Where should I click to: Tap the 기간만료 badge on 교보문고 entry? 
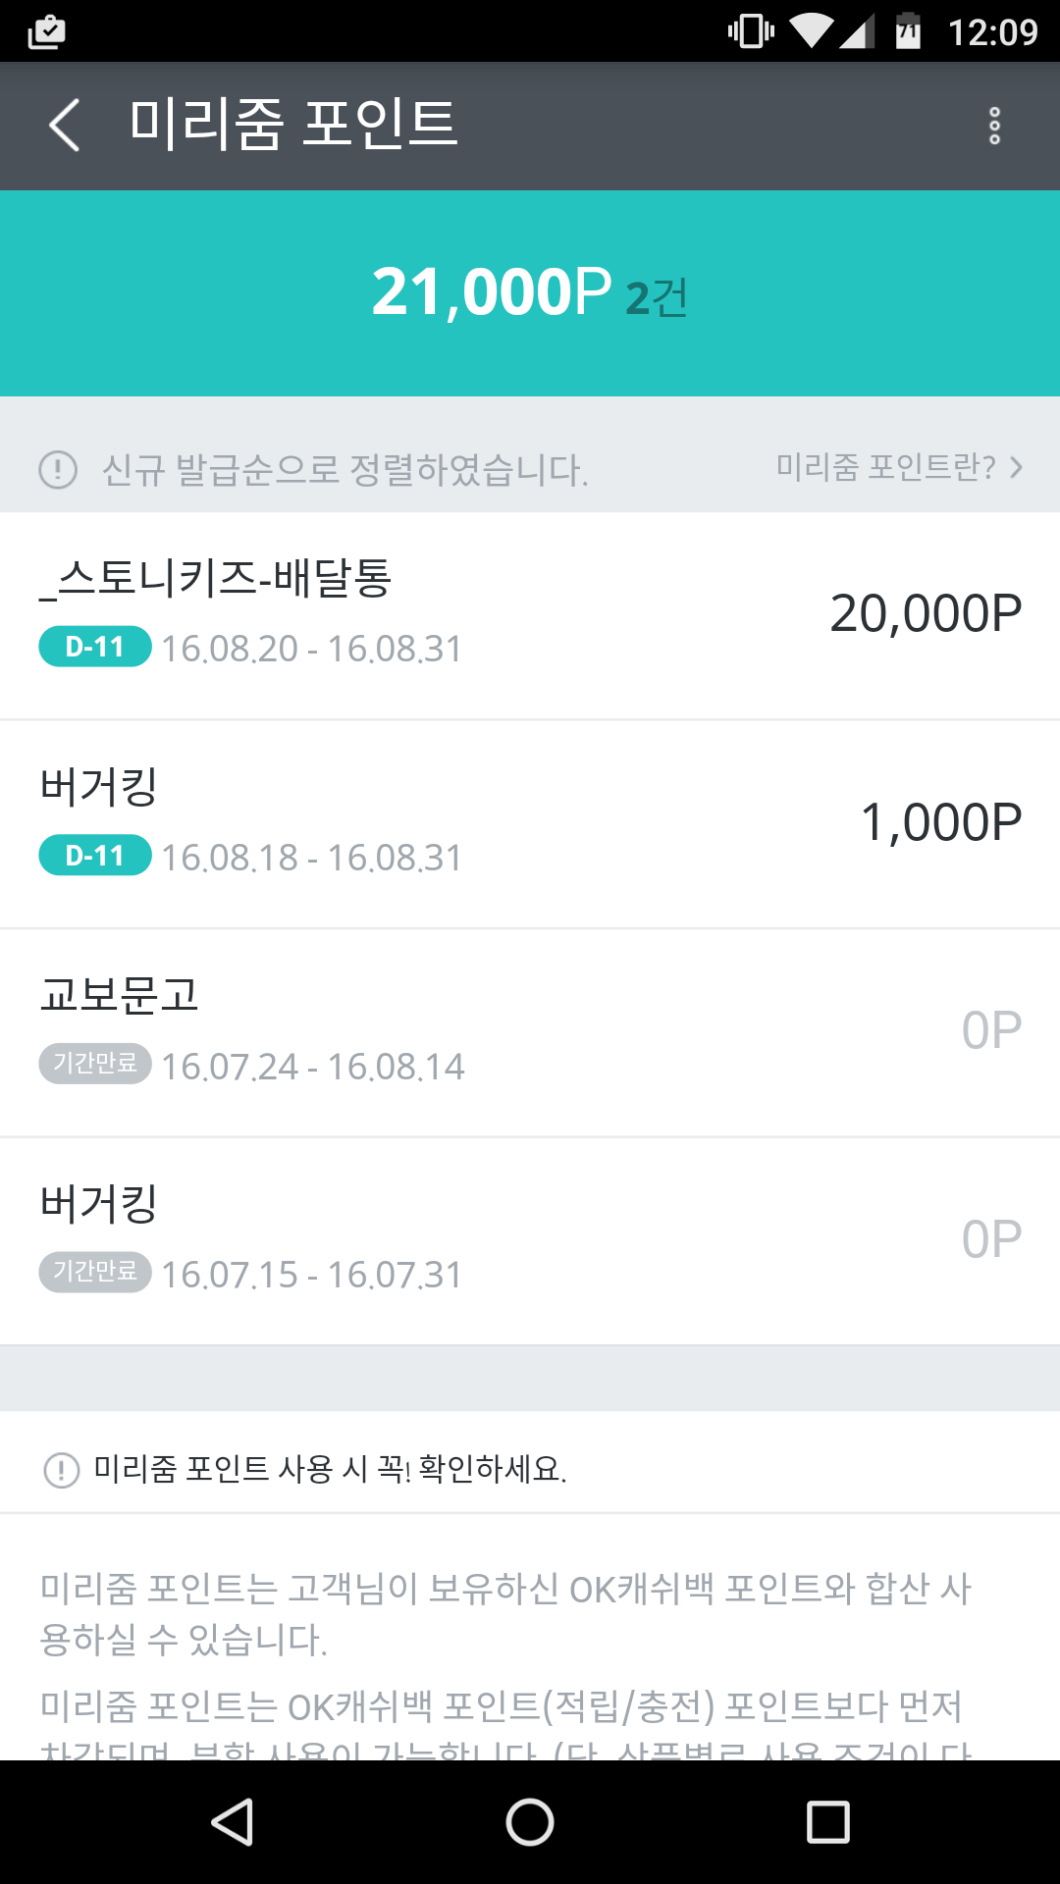95,1064
